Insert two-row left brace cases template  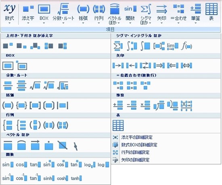(x=8, y=125)
